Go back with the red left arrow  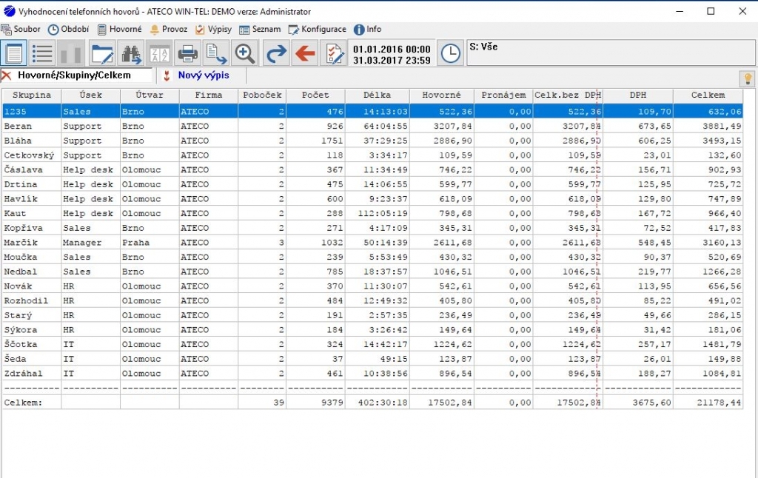coord(304,53)
